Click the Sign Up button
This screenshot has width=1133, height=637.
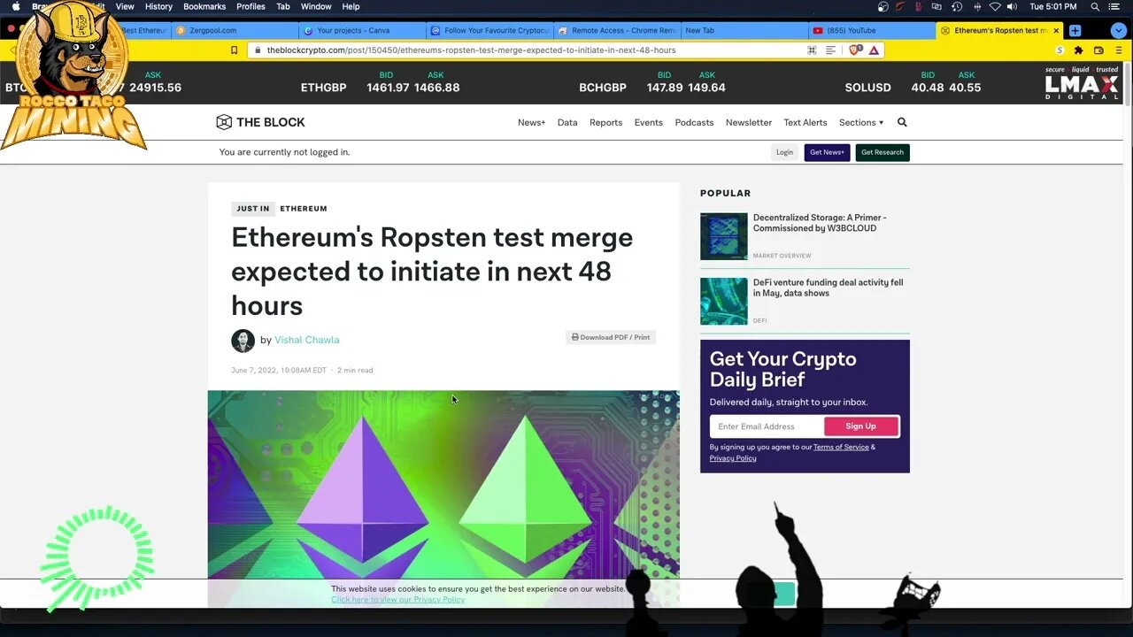pos(860,426)
